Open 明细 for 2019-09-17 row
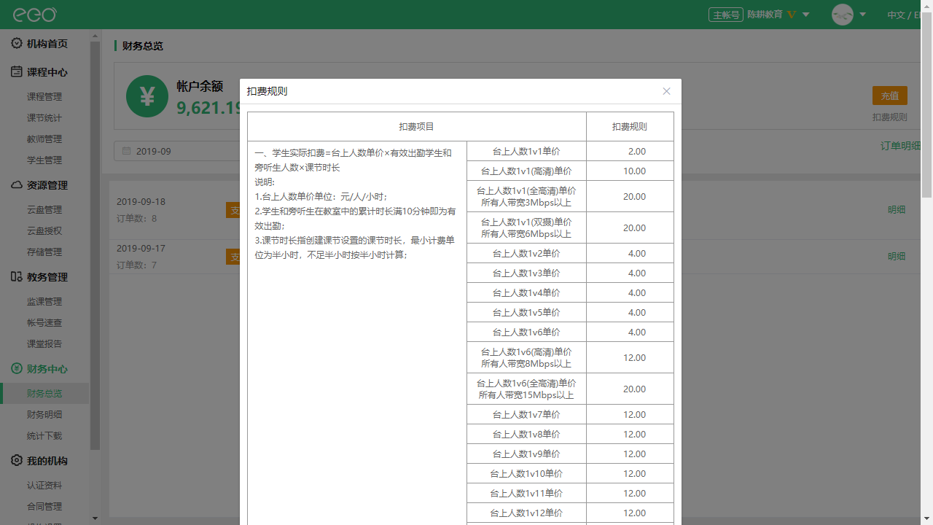The height and width of the screenshot is (525, 933). point(897,256)
